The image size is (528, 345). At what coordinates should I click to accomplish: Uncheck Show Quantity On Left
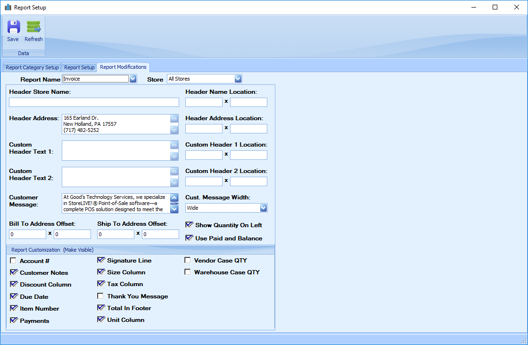tap(190, 225)
